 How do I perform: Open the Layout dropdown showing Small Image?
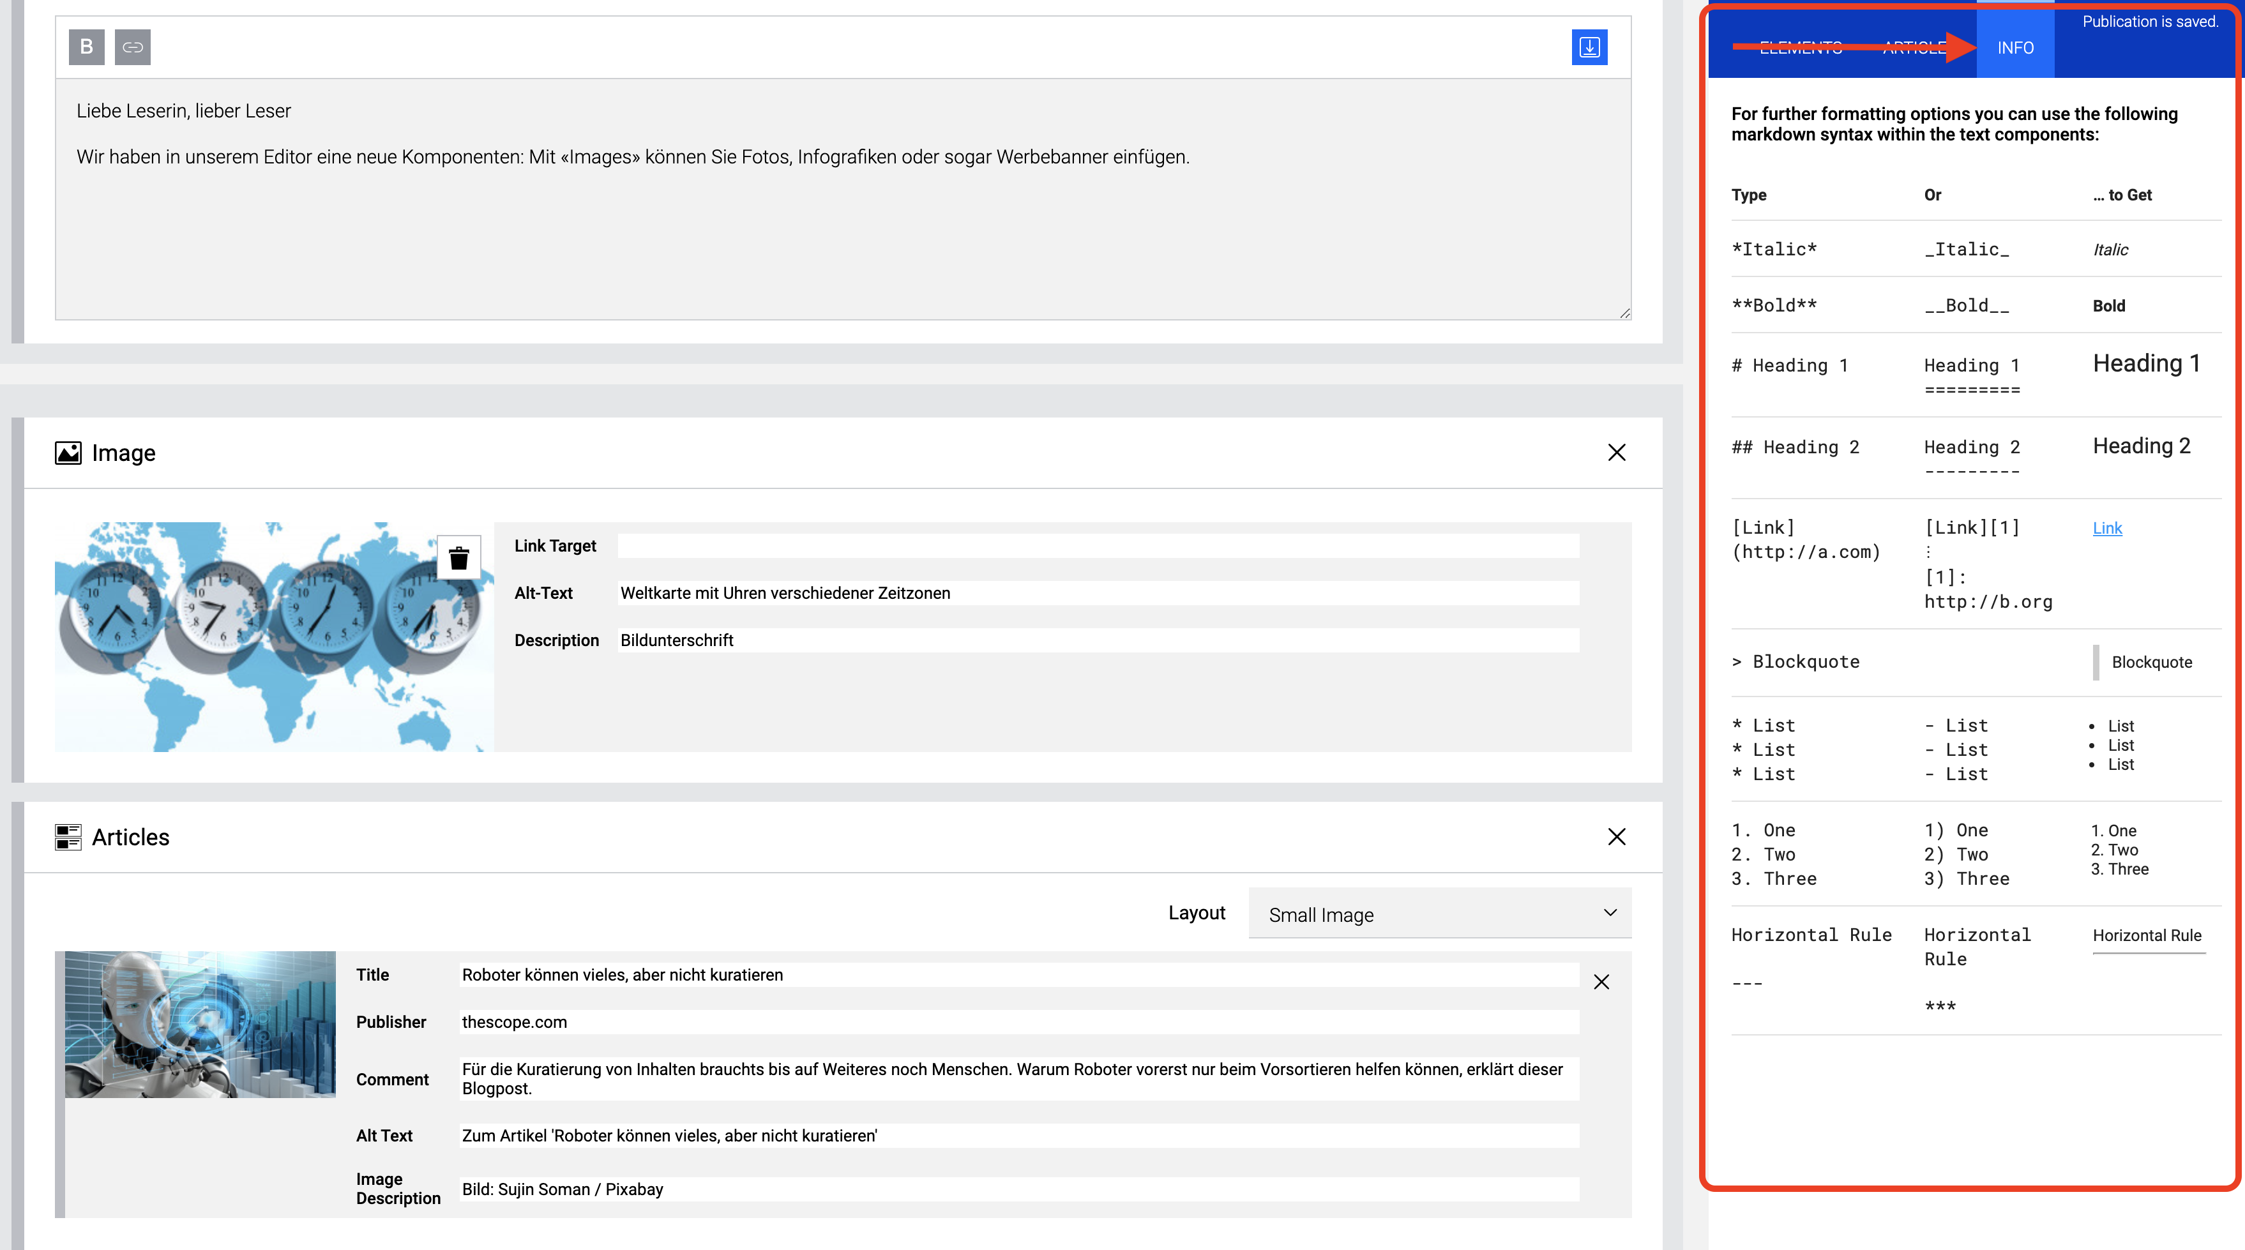(1440, 914)
